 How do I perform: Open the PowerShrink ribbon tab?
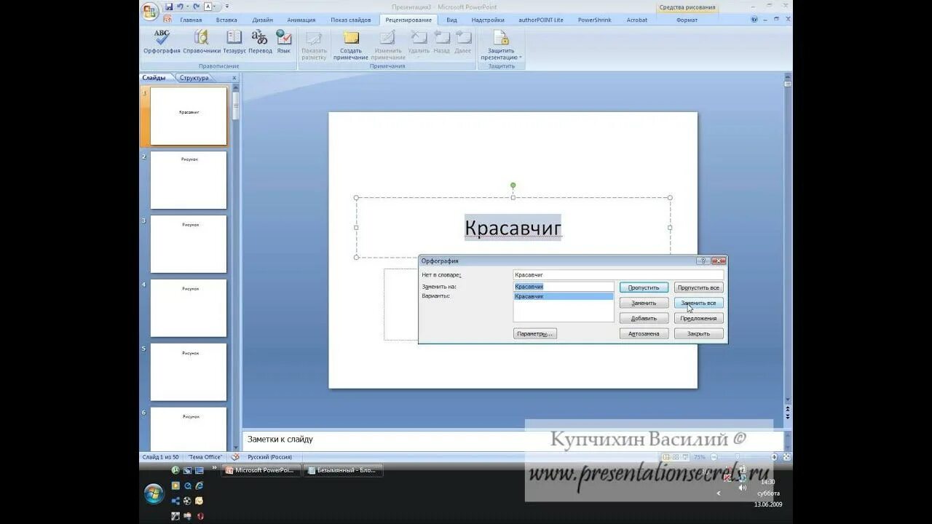point(595,20)
